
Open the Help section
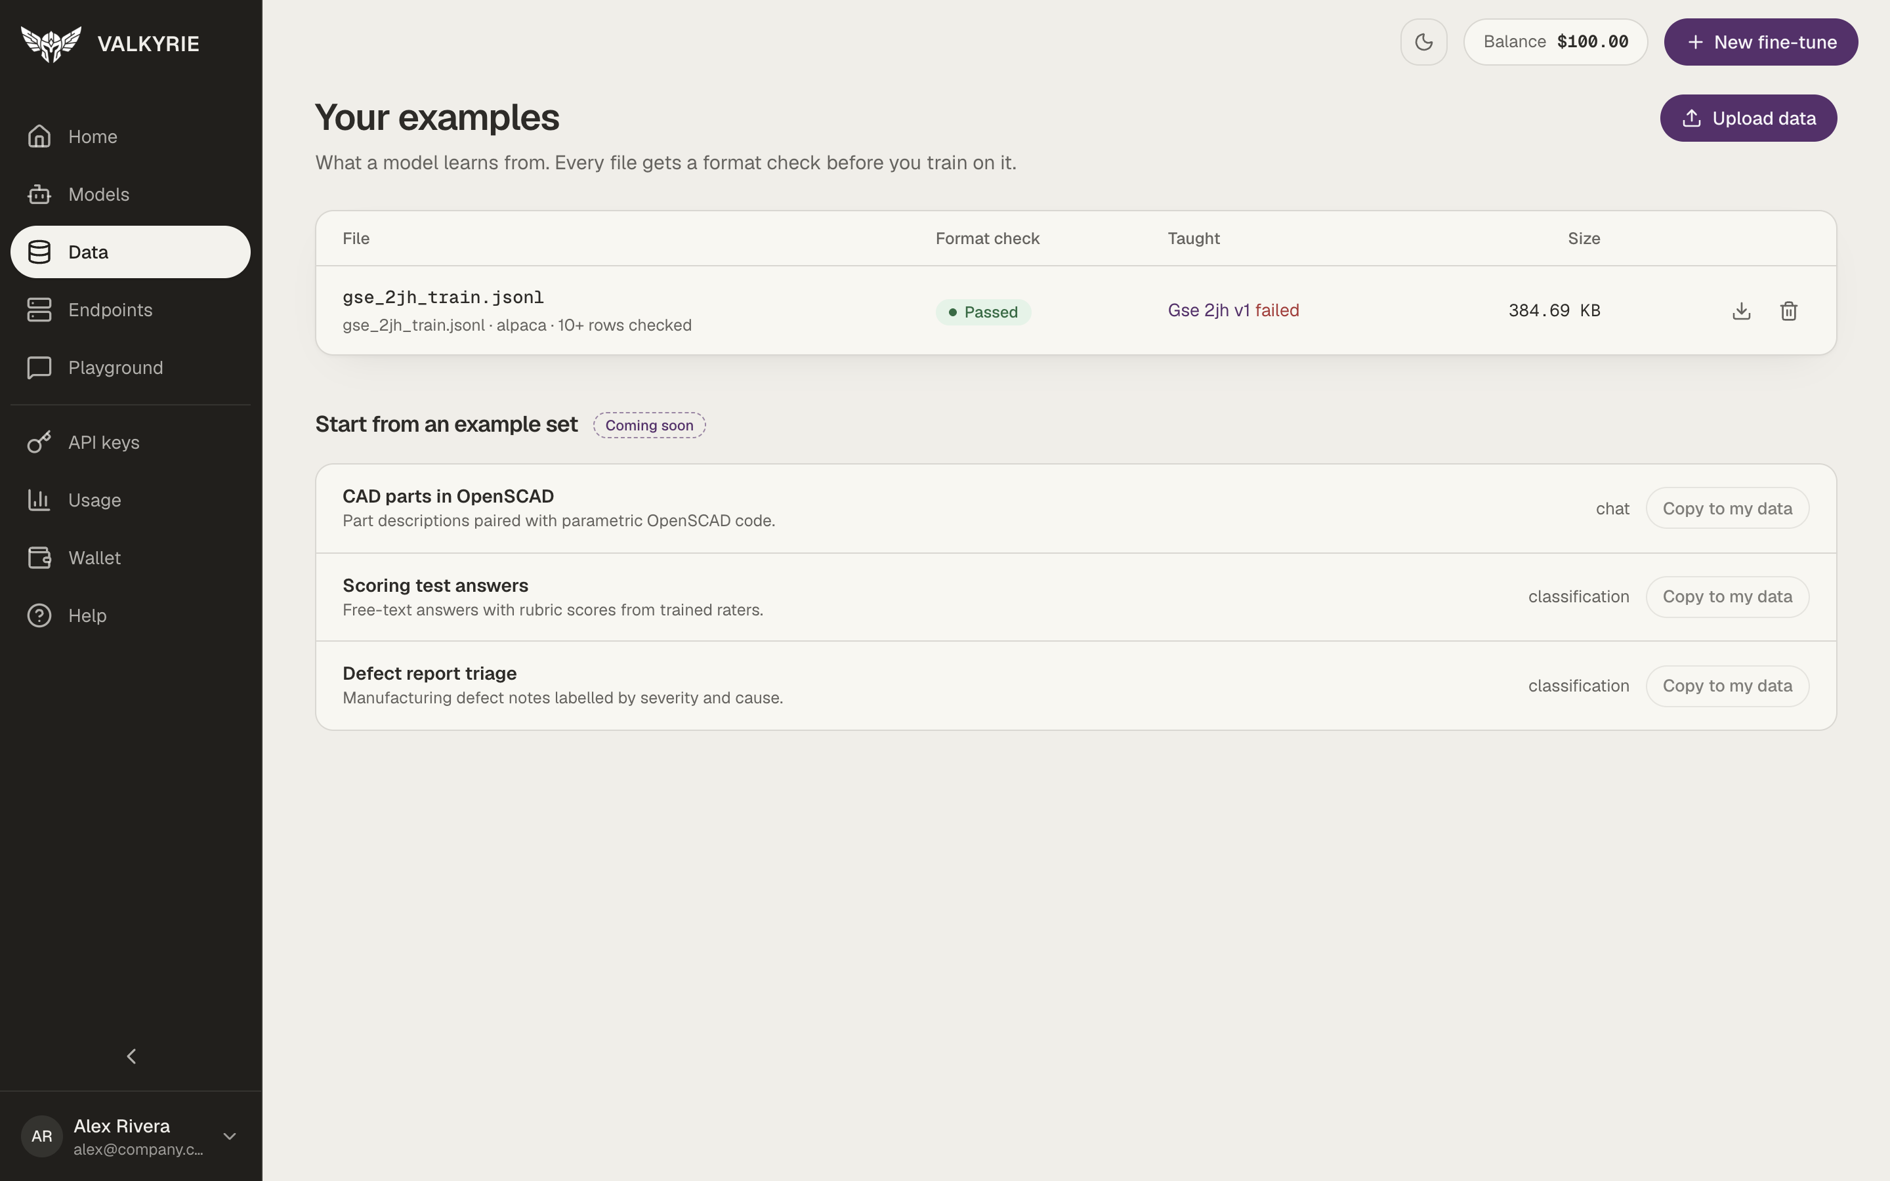131,616
